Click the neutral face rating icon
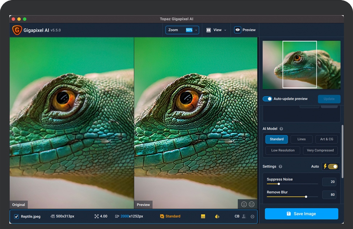 [x=252, y=204]
